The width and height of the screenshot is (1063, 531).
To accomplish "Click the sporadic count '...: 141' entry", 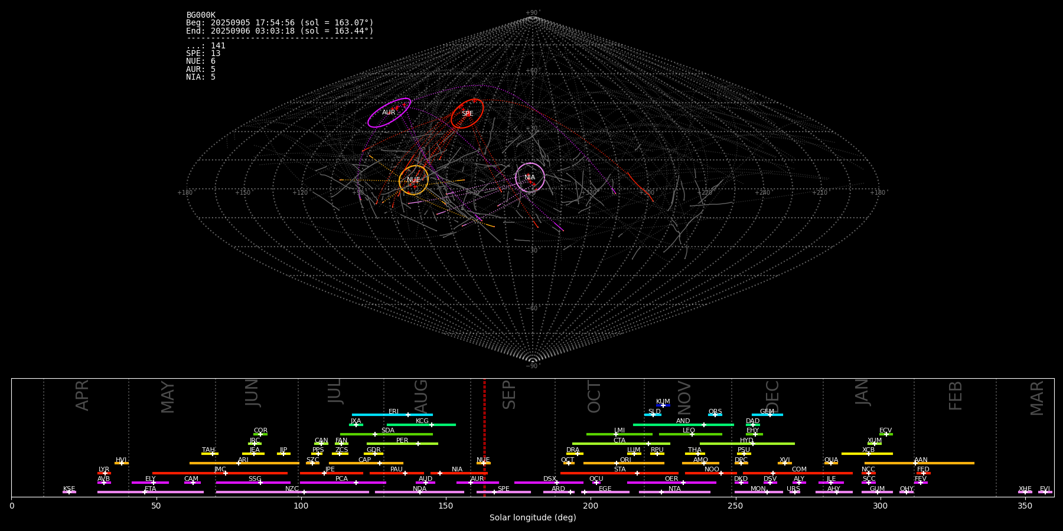I will pyautogui.click(x=206, y=46).
